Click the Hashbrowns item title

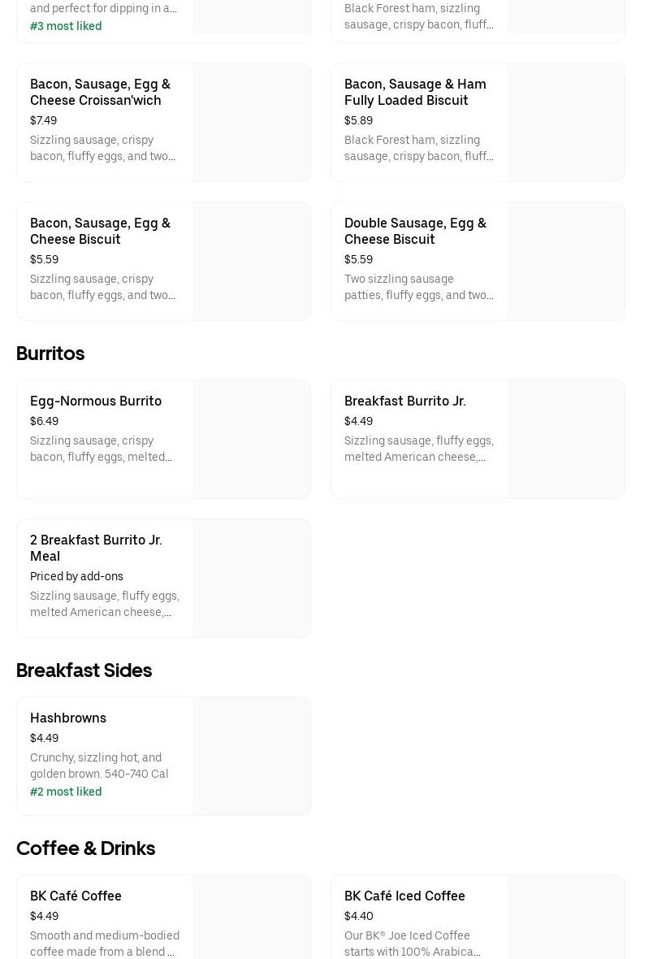[68, 718]
